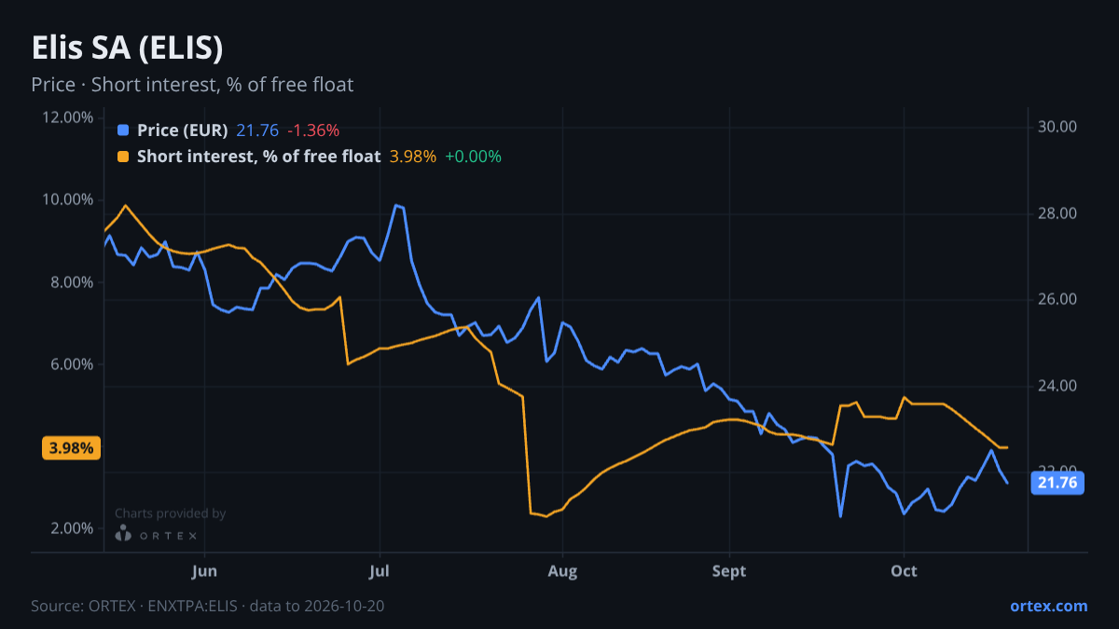1119x629 pixels.
Task: Click the orange 3.98% axis value badge
Action: 71,448
